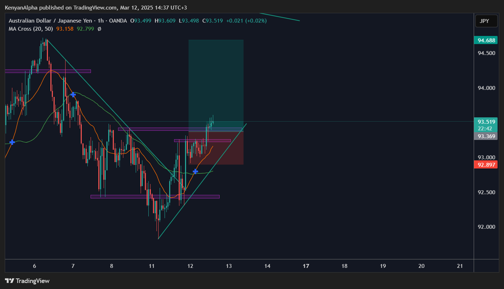Screen dimensions: 504x289
Task: Click the date 14 on time axis
Action: click(267, 266)
